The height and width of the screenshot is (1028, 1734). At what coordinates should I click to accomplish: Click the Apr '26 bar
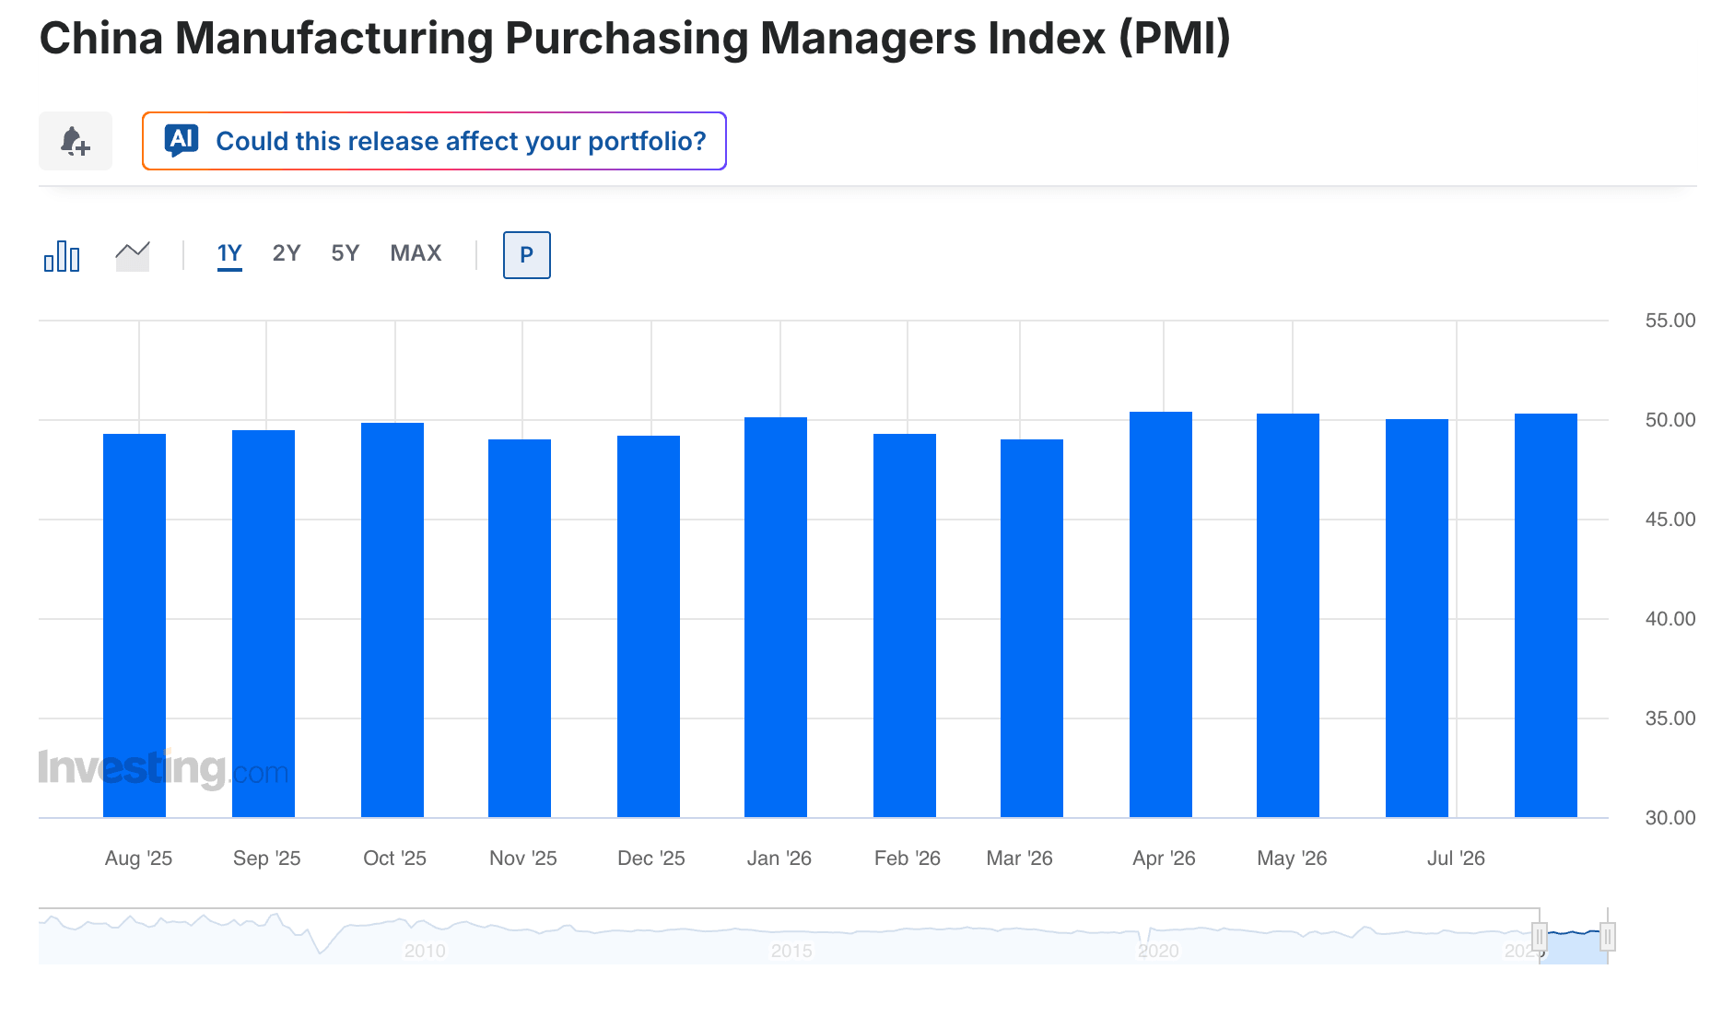pos(1161,614)
